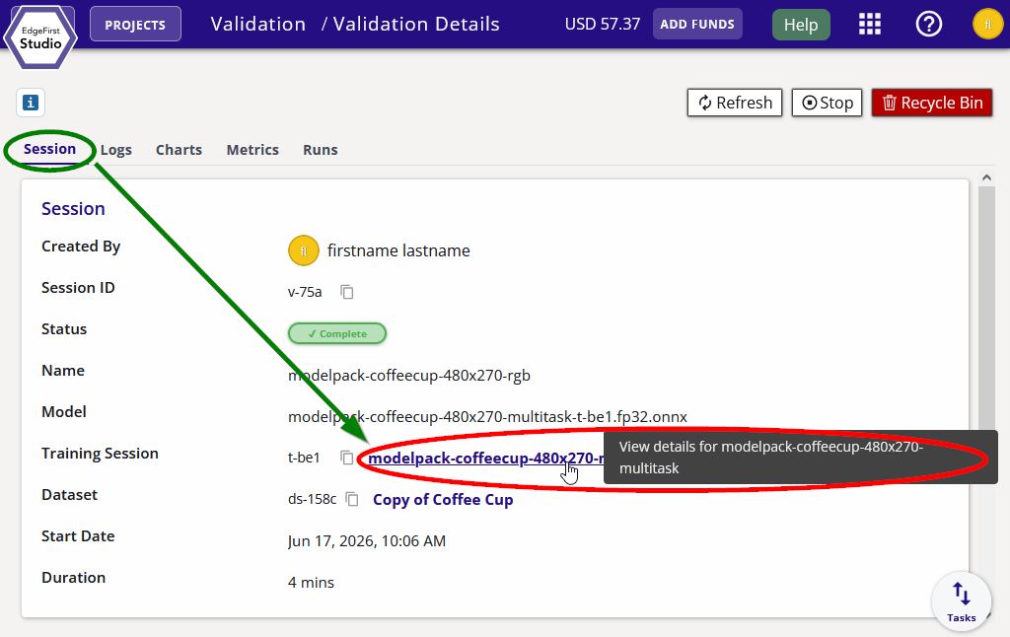Copy the Session ID v-75a

point(346,292)
